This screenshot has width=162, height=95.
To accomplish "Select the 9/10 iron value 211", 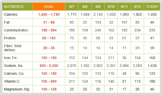I will tap(111, 58).
